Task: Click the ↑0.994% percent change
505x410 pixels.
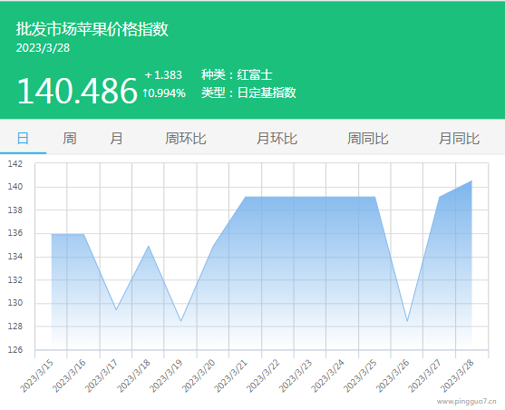Action: [x=164, y=93]
